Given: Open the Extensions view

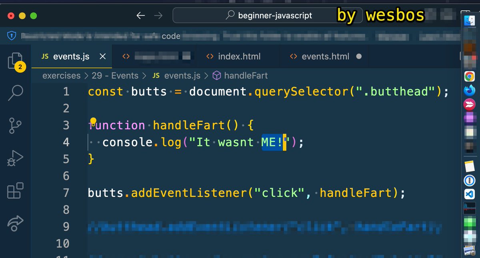Looking at the screenshot, I should click(15, 190).
